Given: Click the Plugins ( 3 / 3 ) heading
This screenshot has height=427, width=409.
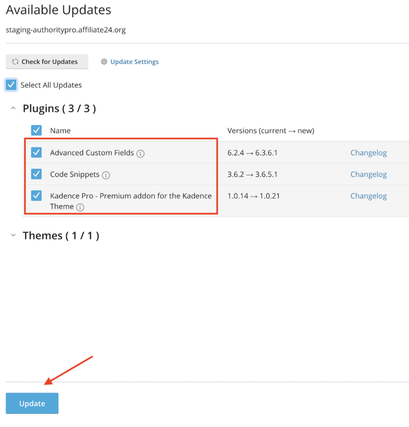Looking at the screenshot, I should coord(59,108).
